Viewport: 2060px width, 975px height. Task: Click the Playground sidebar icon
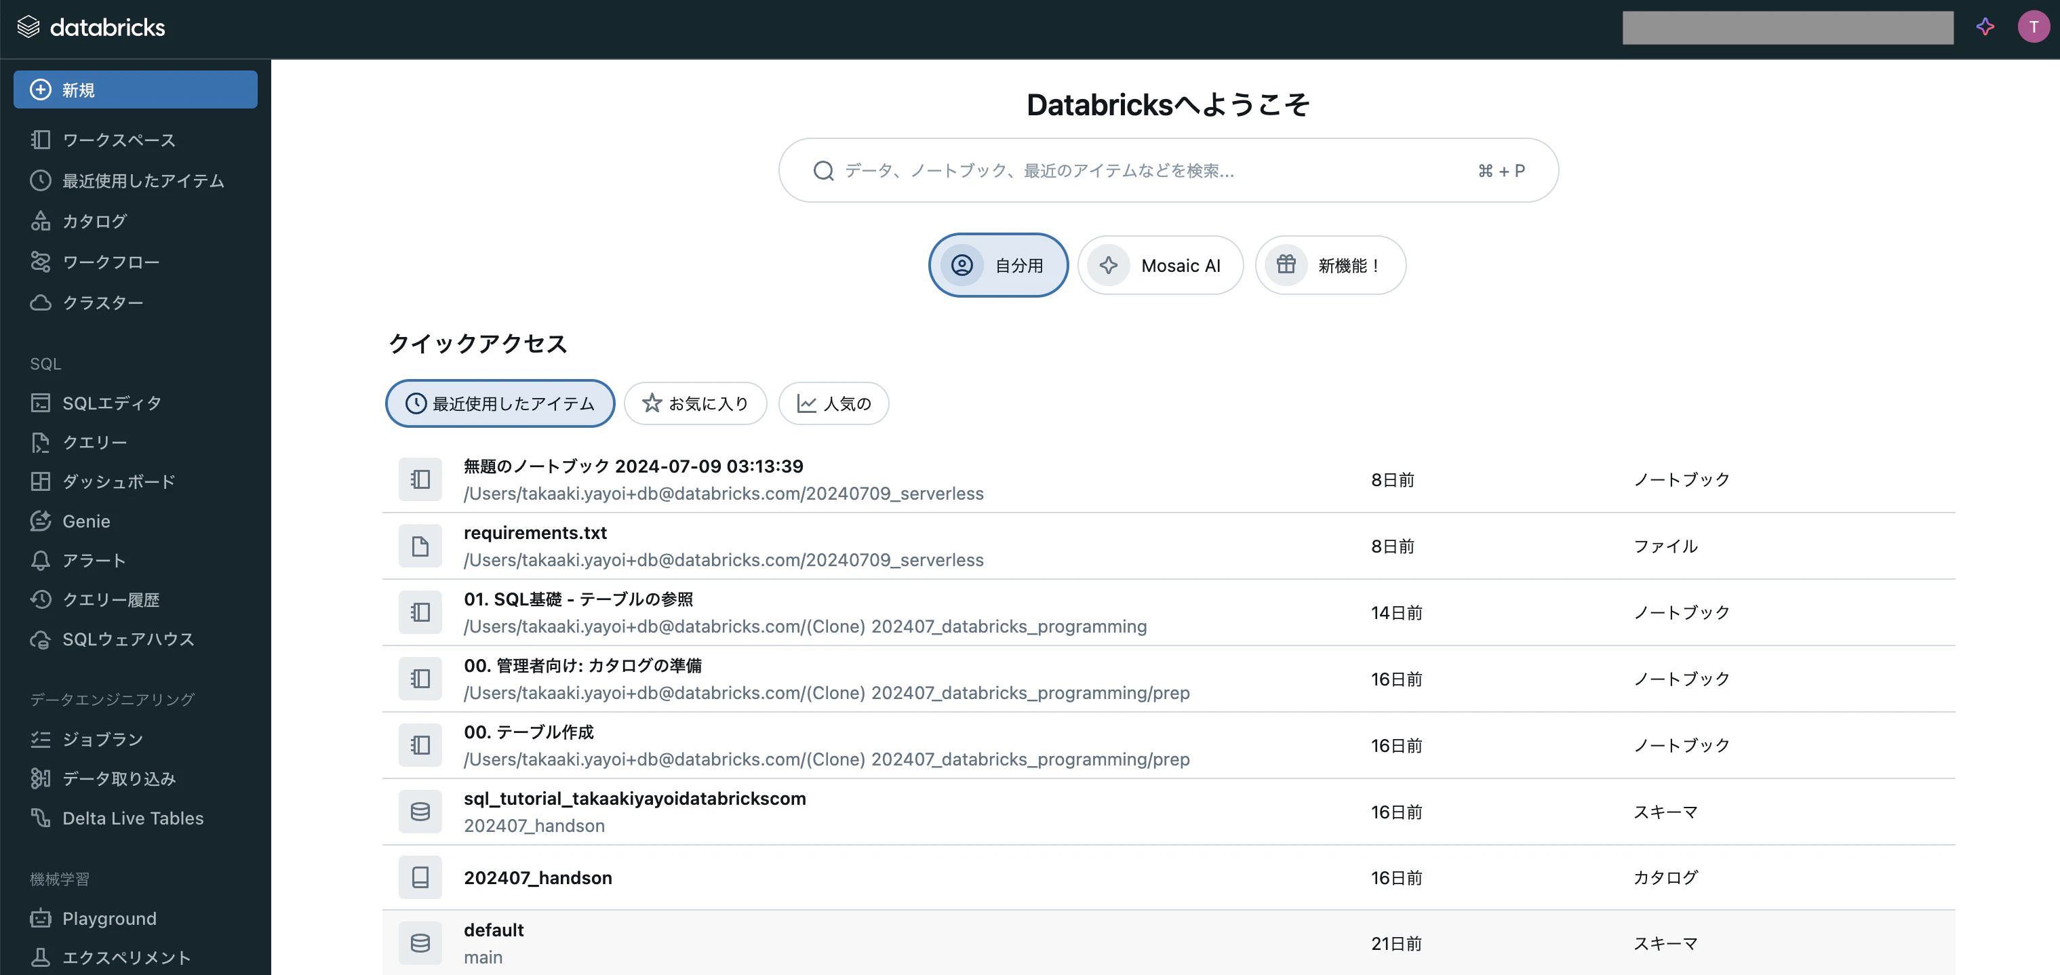pos(41,918)
